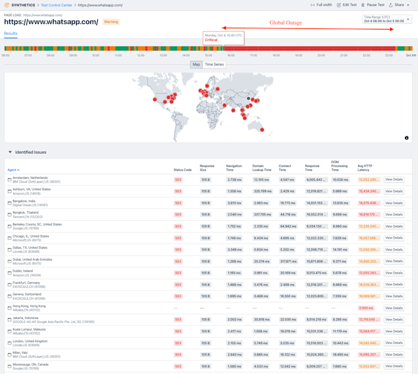Open the Time Range (UTC) dropdown
418x374 pixels.
(x=387, y=19)
